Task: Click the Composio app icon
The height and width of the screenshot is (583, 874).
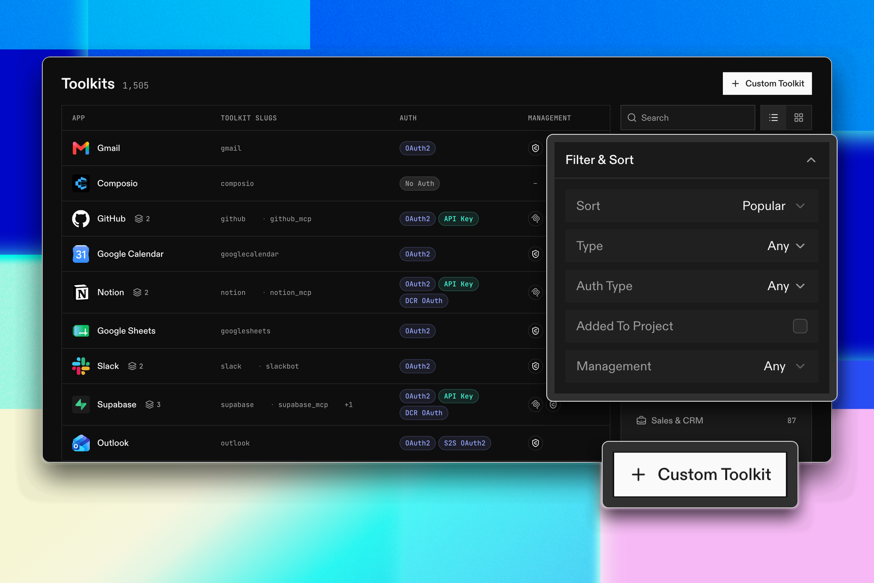Action: tap(81, 184)
